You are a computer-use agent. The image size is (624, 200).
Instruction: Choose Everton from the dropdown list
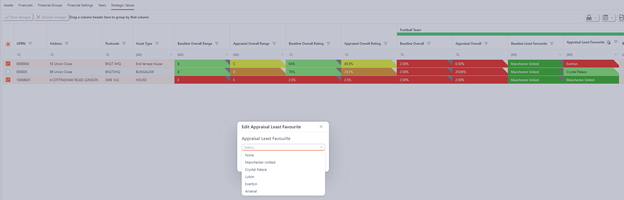tap(283, 184)
